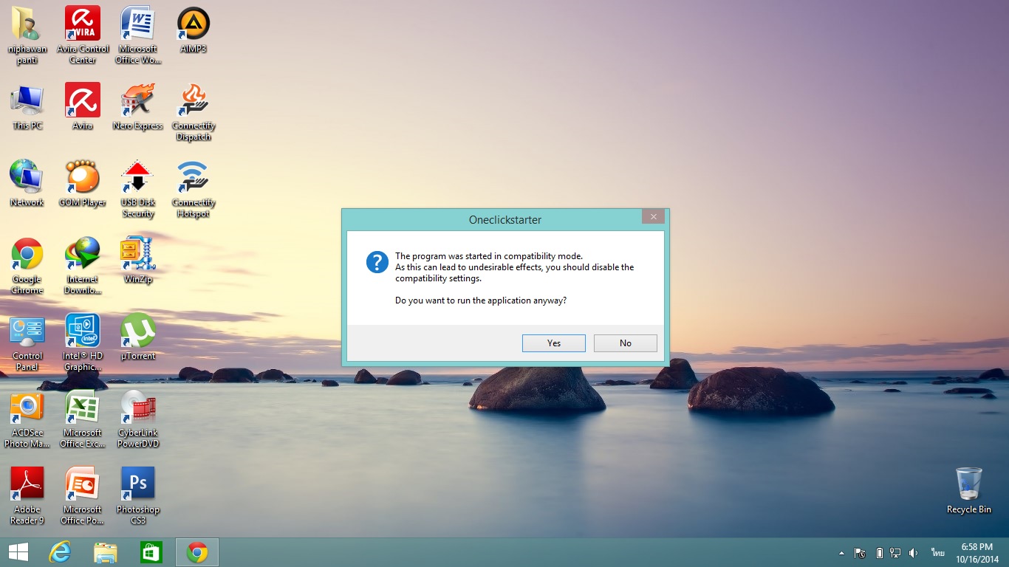Image resolution: width=1009 pixels, height=567 pixels.
Task: Click the Oneclickstarter dialog title bar
Action: click(505, 219)
